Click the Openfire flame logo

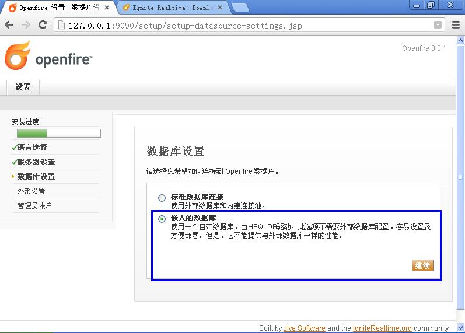(18, 55)
